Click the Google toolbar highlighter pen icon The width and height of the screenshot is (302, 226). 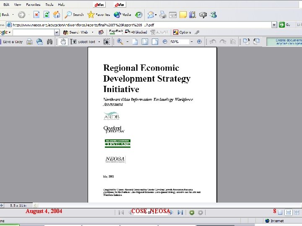coord(197,32)
